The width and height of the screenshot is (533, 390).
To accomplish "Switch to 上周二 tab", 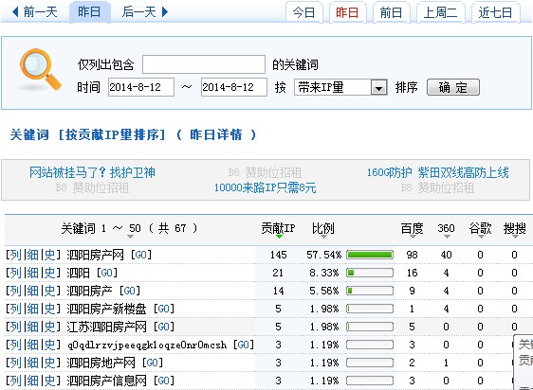I will 440,13.
